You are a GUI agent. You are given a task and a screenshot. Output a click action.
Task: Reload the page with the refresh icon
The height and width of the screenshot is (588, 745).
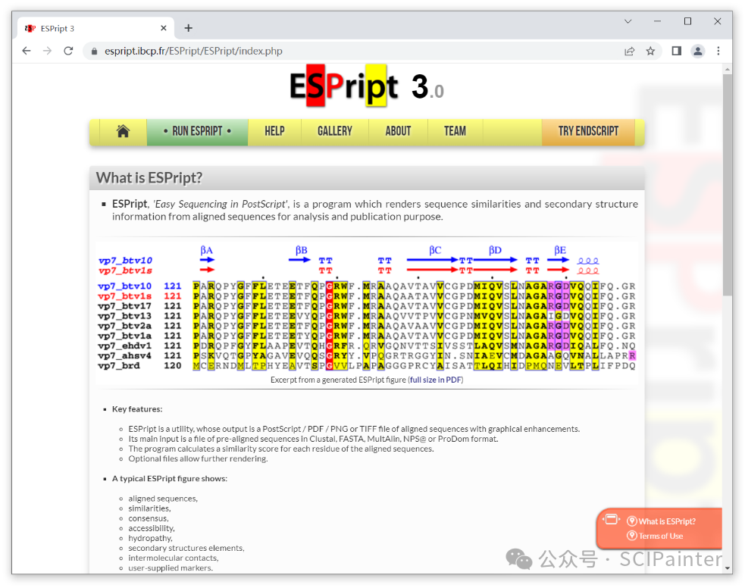pyautogui.click(x=68, y=51)
